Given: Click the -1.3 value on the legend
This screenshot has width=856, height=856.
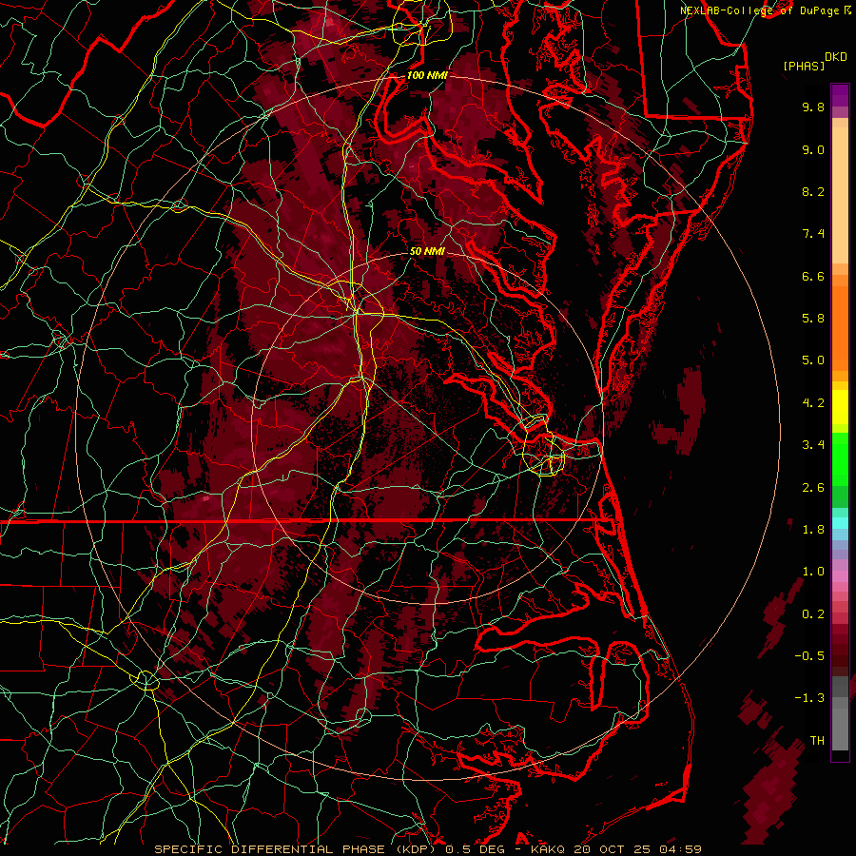Looking at the screenshot, I should pos(809,698).
